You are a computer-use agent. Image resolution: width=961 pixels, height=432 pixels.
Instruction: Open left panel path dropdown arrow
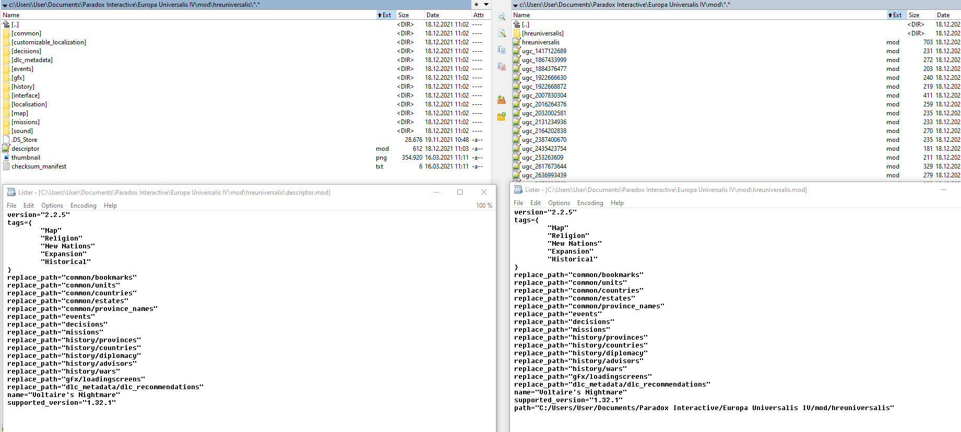click(5, 5)
